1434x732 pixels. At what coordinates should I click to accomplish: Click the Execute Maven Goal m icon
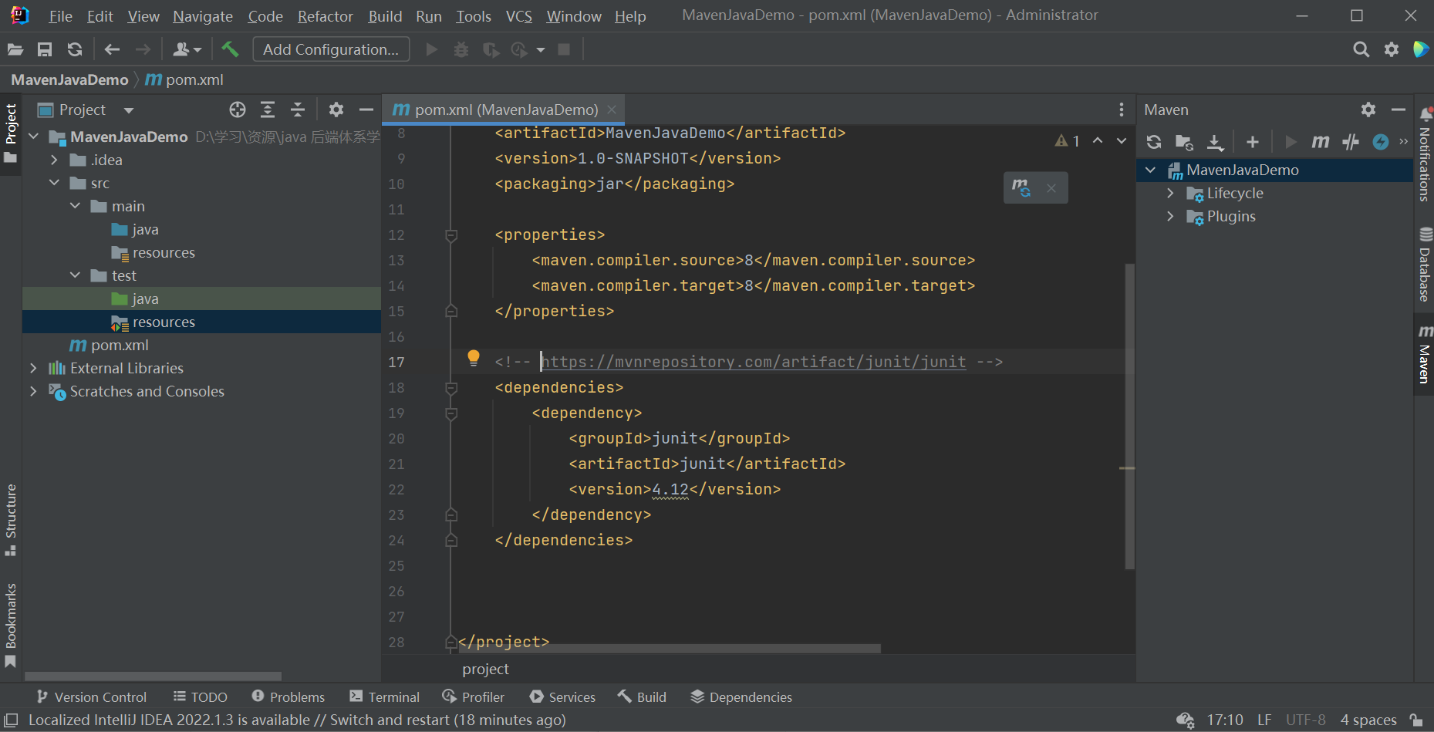pyautogui.click(x=1321, y=142)
